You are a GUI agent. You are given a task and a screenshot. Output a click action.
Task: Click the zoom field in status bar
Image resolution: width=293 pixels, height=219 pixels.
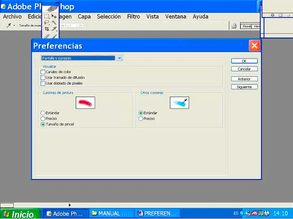(7, 205)
